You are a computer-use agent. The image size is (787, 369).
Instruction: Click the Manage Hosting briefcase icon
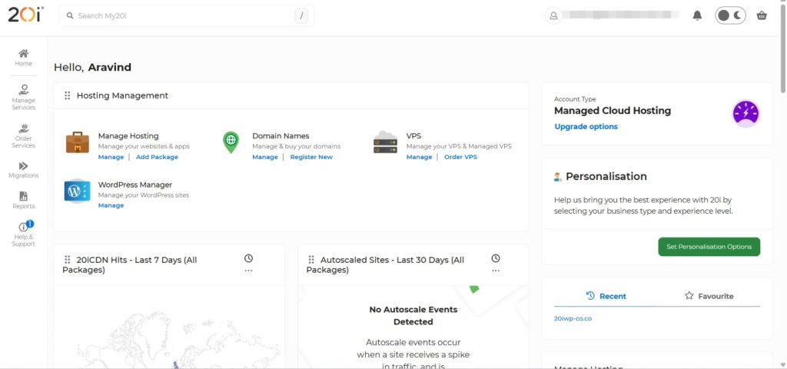tap(78, 142)
